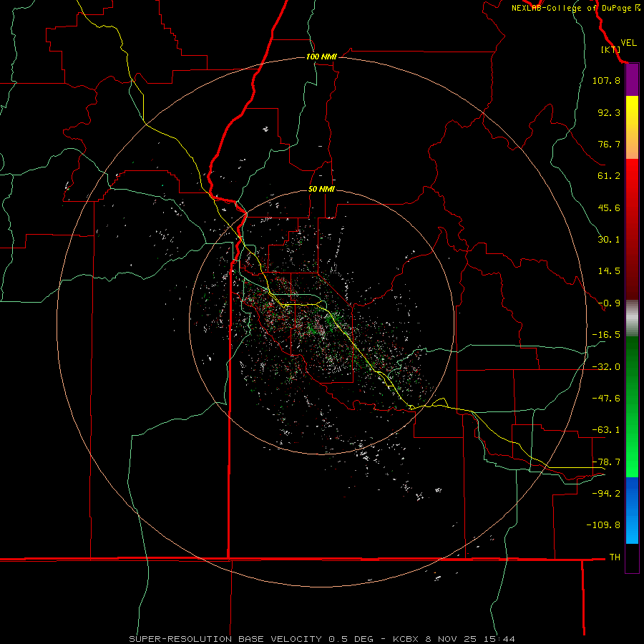
Task: Click the TH legend label
Action: pos(615,557)
